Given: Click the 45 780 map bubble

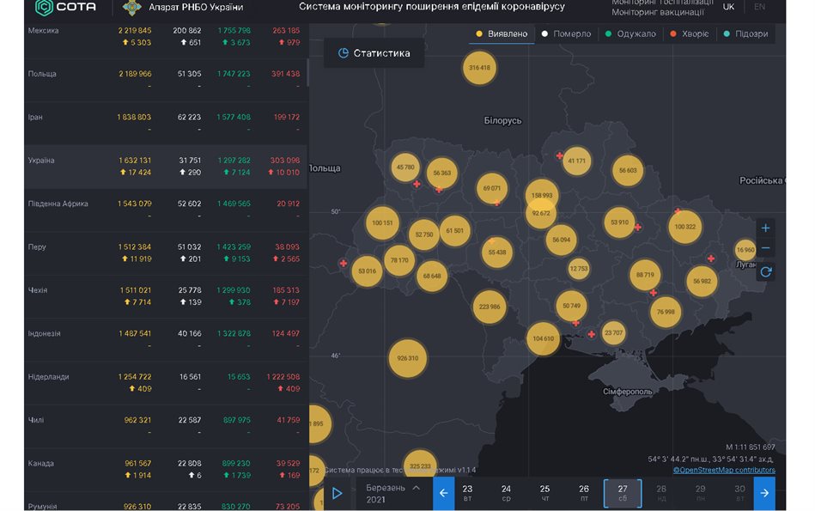Looking at the screenshot, I should coord(405,167).
